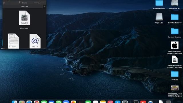This screenshot has width=183, height=103.
Task: Open Mail from the Dock
Action: (51, 102)
